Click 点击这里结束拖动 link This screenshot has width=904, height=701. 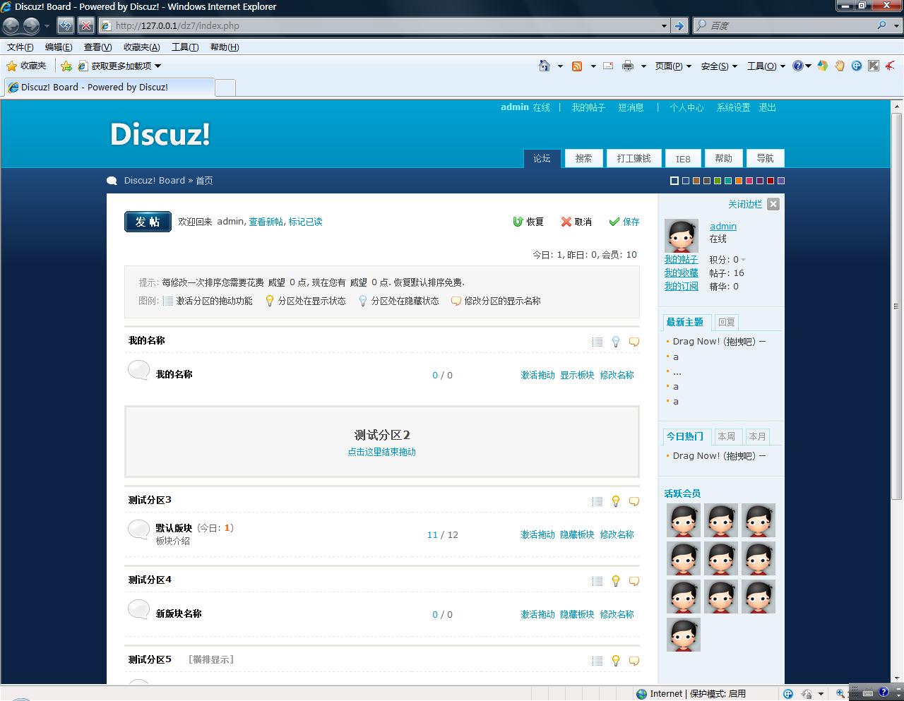coord(381,452)
